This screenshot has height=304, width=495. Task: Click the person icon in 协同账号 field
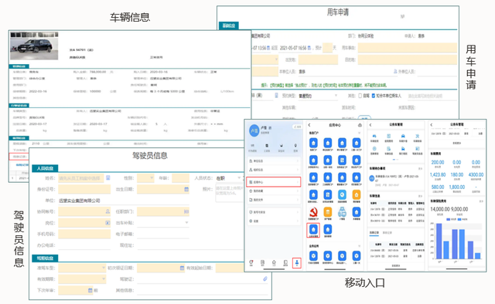click(108, 211)
